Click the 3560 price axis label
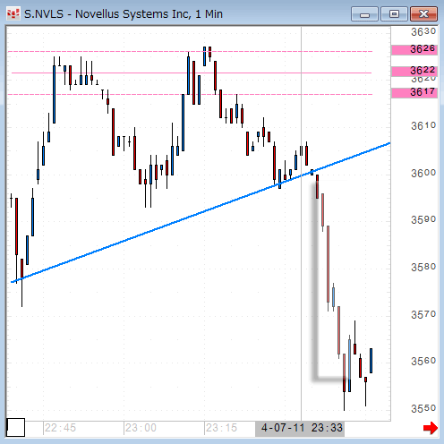The image size is (444, 444). 423,362
